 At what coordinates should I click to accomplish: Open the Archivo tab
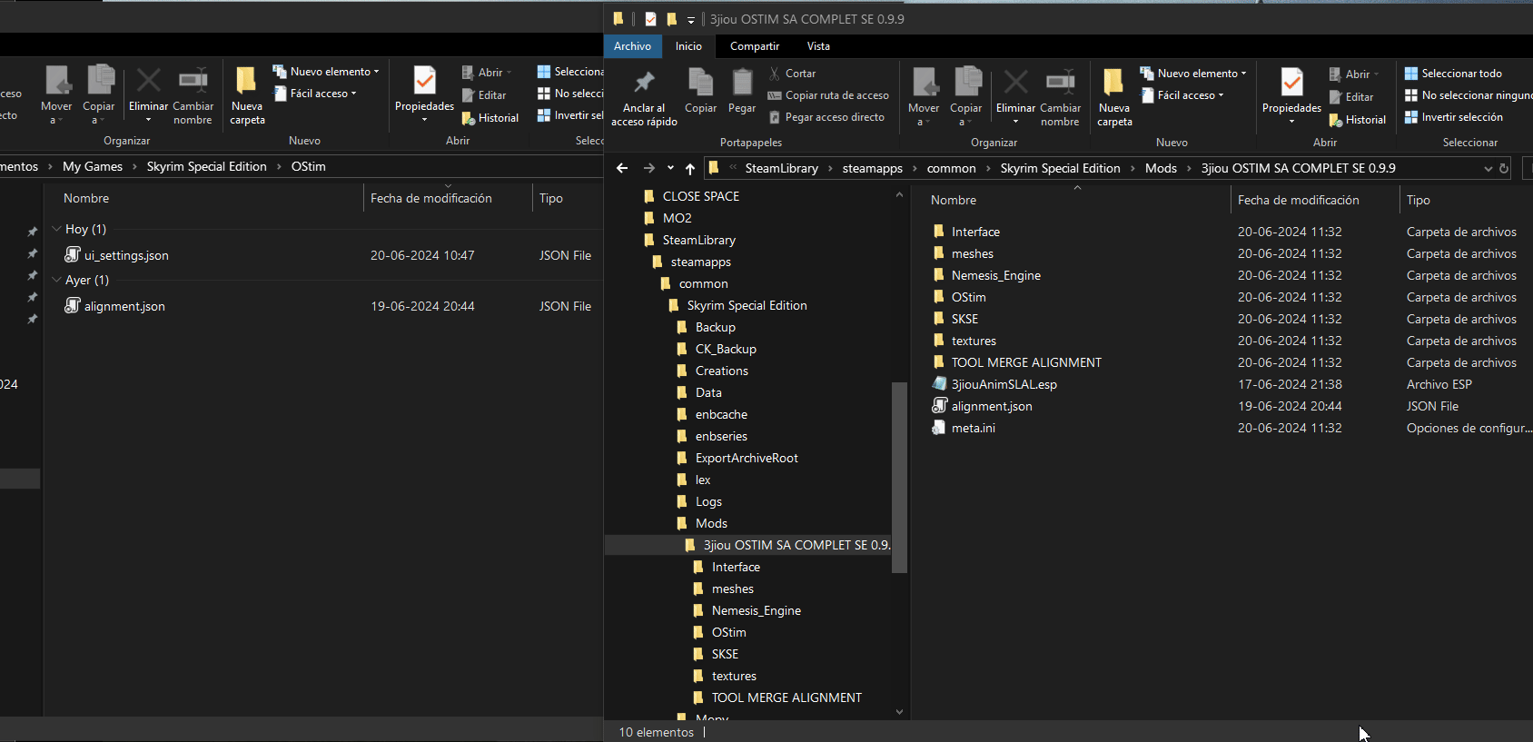point(632,46)
